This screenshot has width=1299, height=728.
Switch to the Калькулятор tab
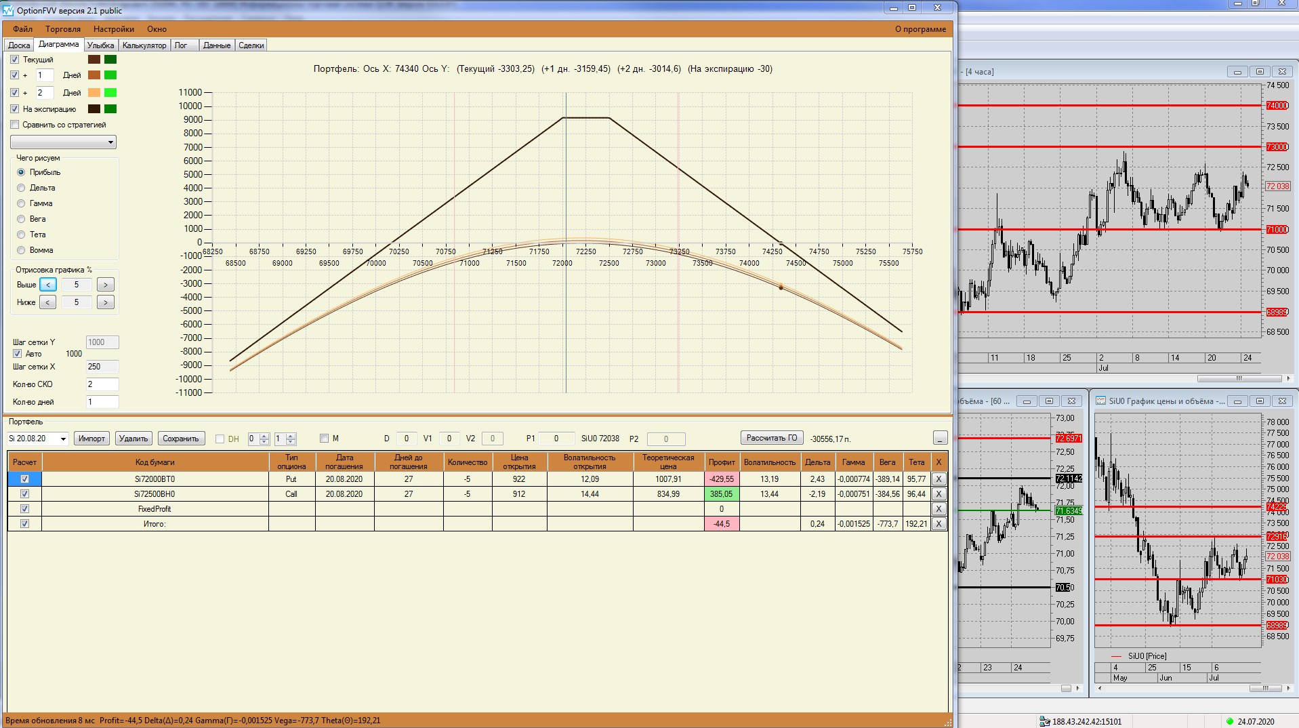(144, 45)
